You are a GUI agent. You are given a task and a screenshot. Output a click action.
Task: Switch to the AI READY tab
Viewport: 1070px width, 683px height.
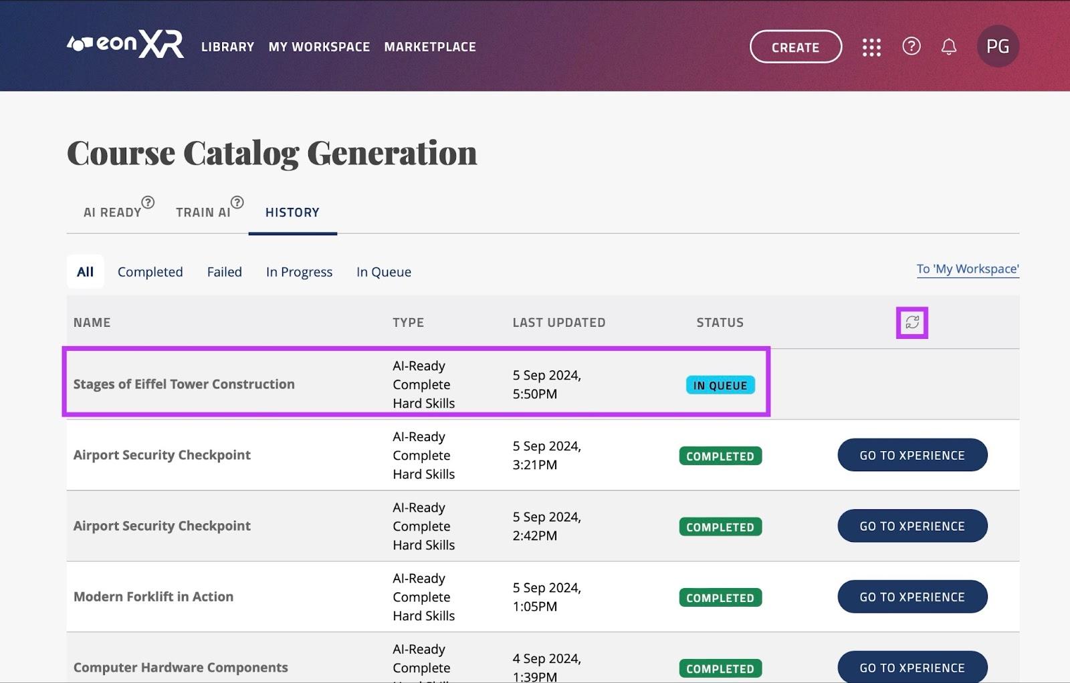[x=112, y=213]
